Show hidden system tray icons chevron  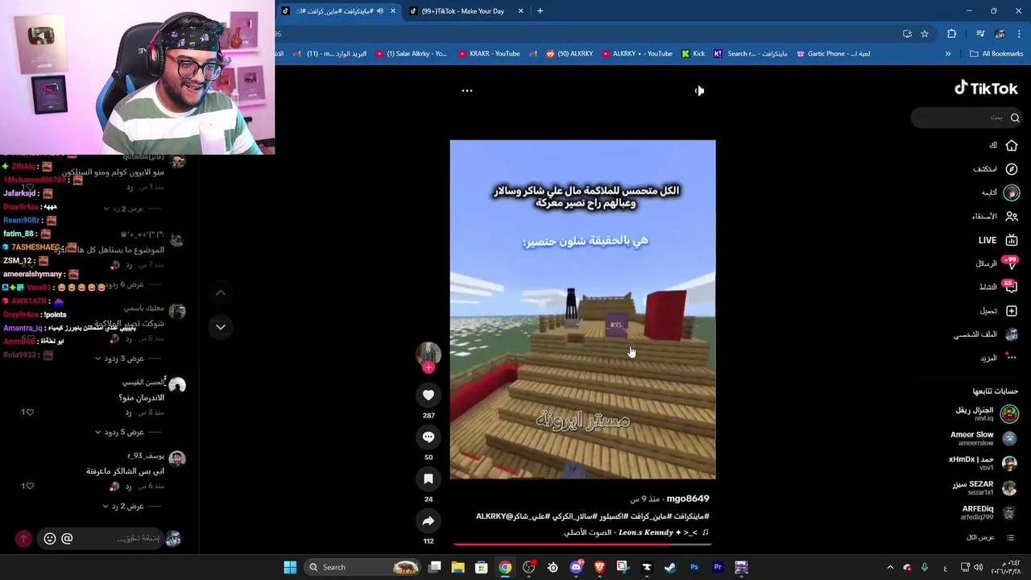coord(890,567)
